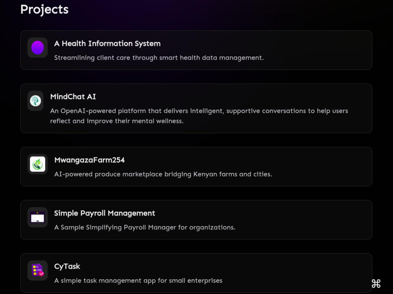Screen dimensions: 393x294
Task: Click the Projects section heading
Action: pos(44,9)
